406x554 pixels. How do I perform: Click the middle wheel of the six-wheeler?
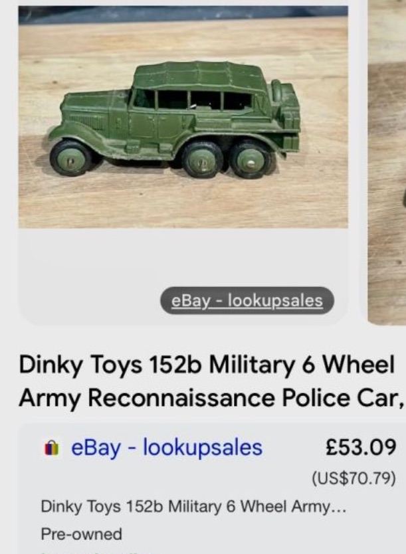point(203,159)
